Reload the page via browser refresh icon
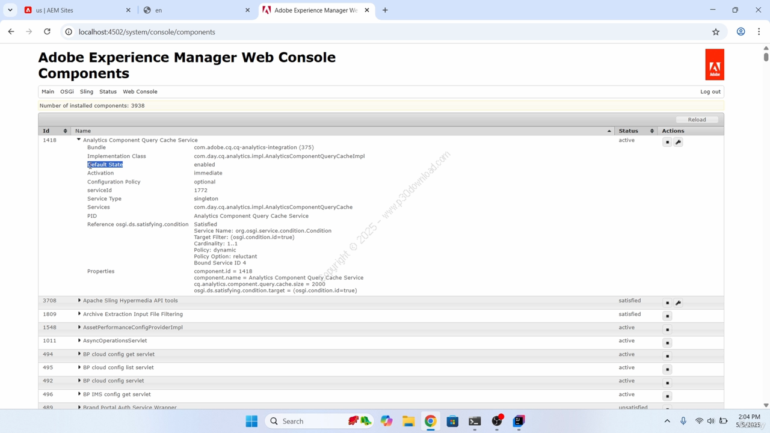This screenshot has width=770, height=433. tap(47, 32)
